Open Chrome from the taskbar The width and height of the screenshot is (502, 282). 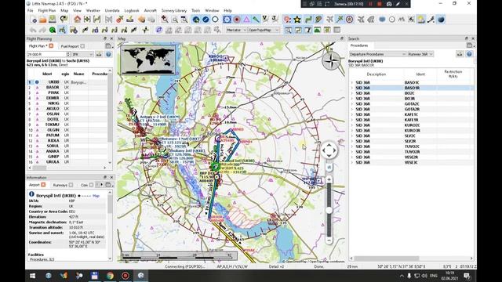point(110,275)
